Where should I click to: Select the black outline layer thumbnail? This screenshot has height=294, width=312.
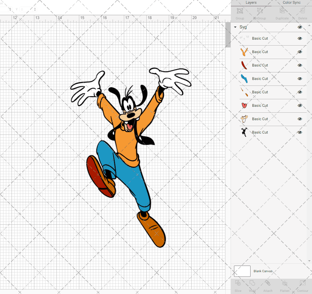(x=244, y=132)
